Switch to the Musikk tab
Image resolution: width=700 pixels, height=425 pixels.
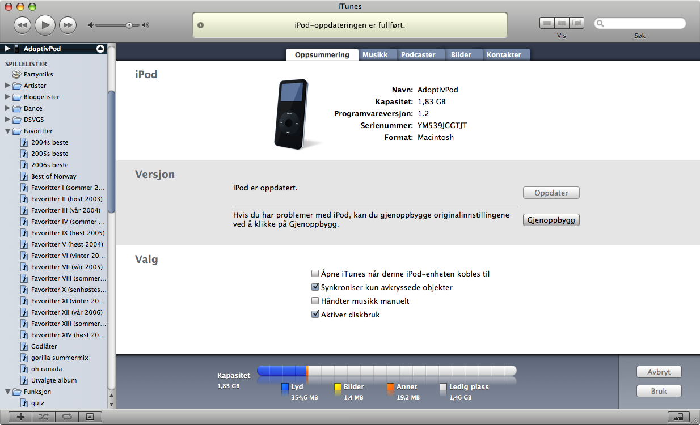(375, 54)
